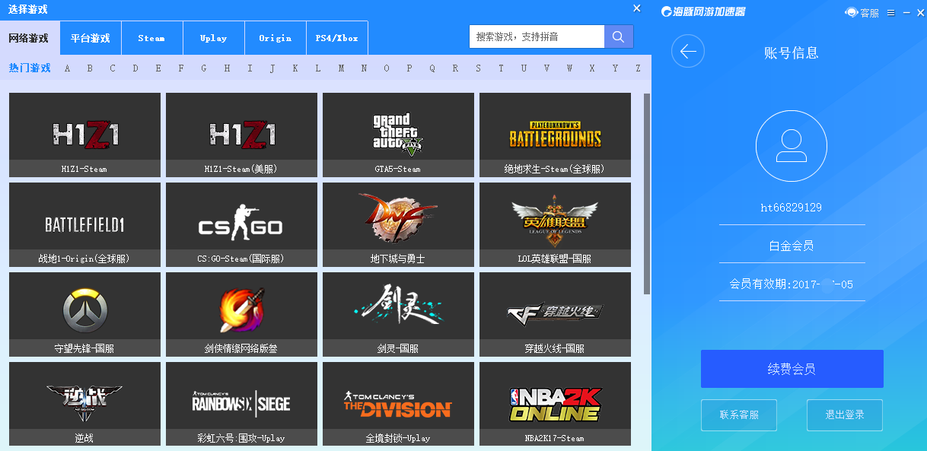
Task: Filter games by letter D
Action: tap(135, 68)
